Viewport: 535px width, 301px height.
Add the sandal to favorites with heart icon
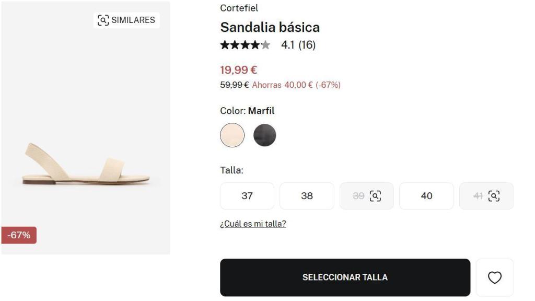[x=495, y=277]
